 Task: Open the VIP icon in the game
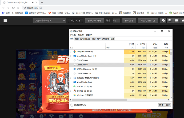pos(33,66)
